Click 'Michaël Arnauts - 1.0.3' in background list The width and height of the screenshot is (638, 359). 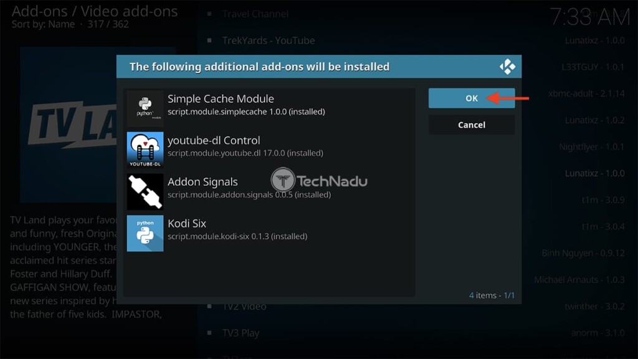pyautogui.click(x=579, y=280)
